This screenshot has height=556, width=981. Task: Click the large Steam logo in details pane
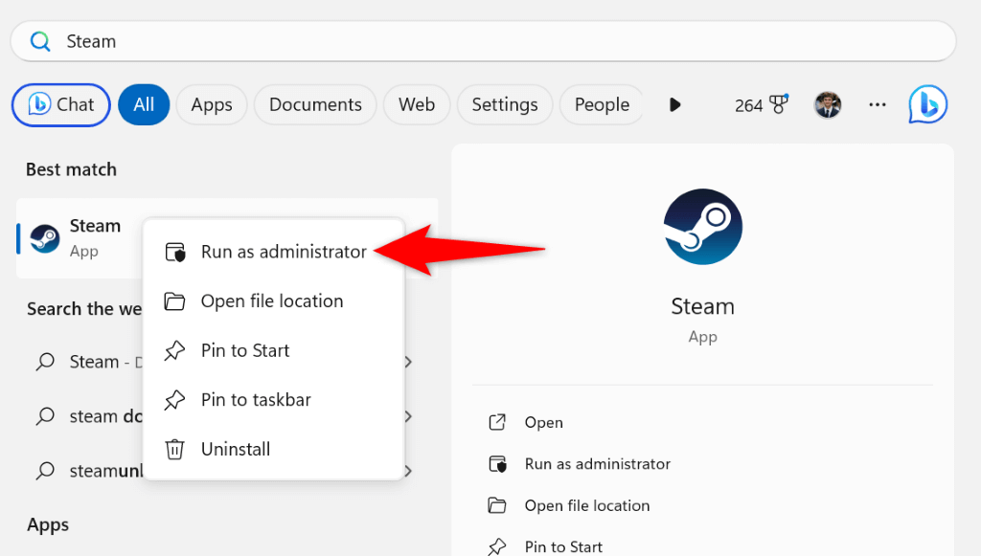pyautogui.click(x=702, y=227)
